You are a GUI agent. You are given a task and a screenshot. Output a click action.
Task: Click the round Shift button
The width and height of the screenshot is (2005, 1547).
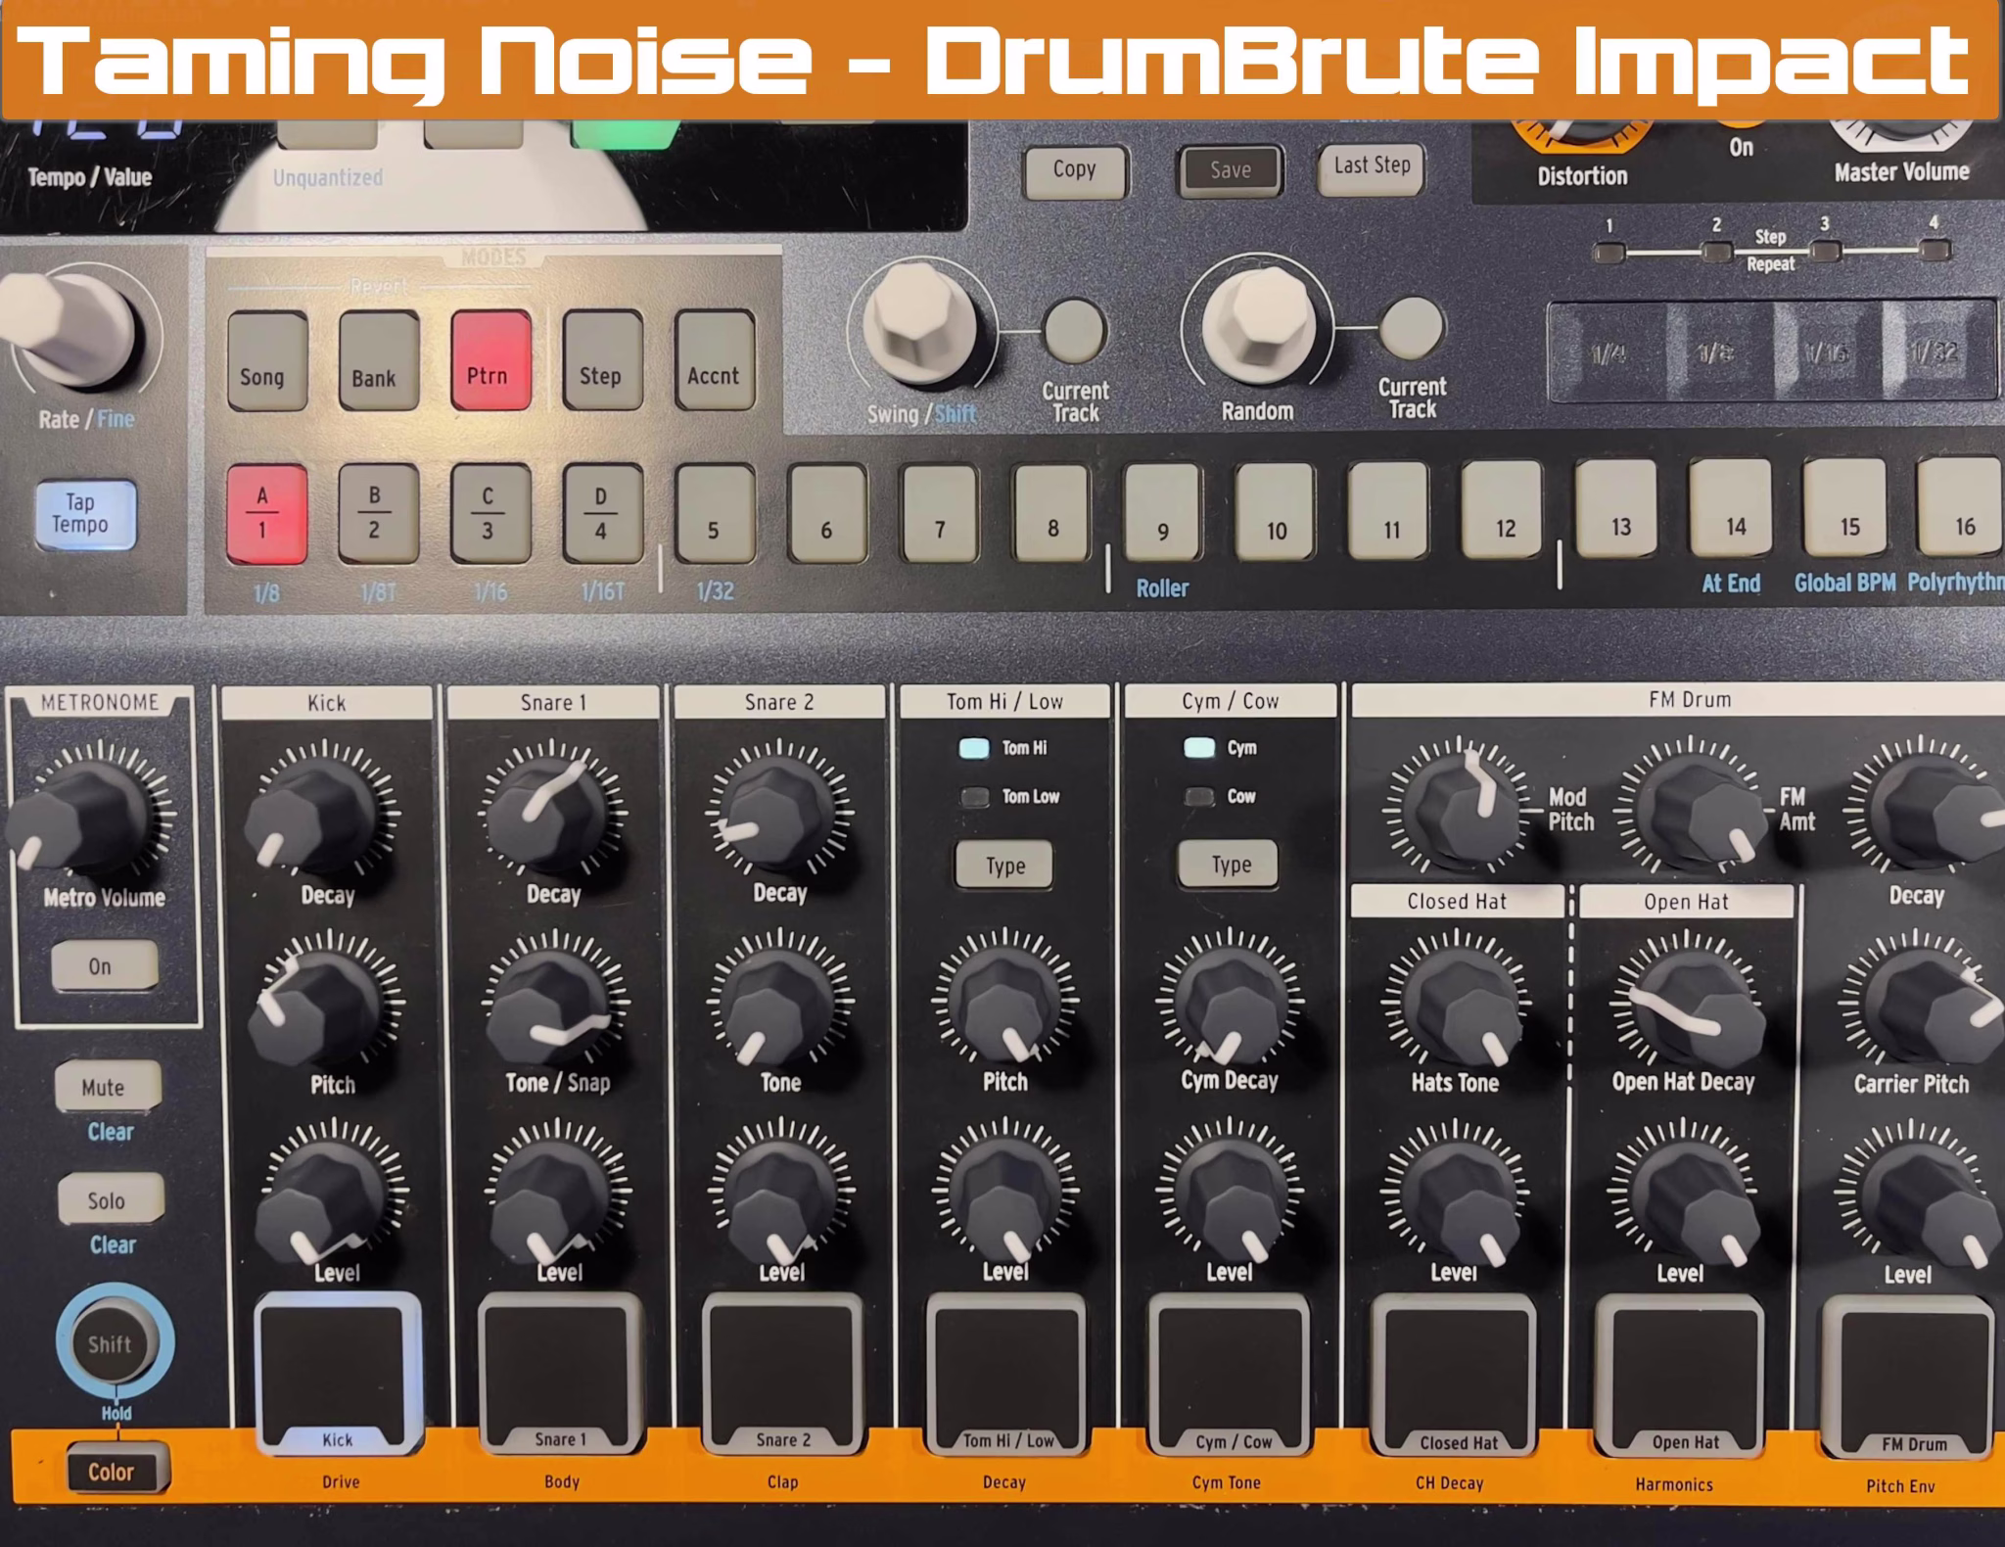pyautogui.click(x=113, y=1343)
